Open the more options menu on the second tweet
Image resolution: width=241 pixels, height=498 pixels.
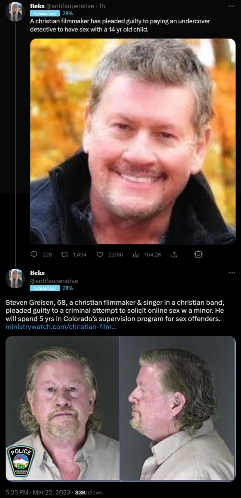pyautogui.click(x=232, y=273)
